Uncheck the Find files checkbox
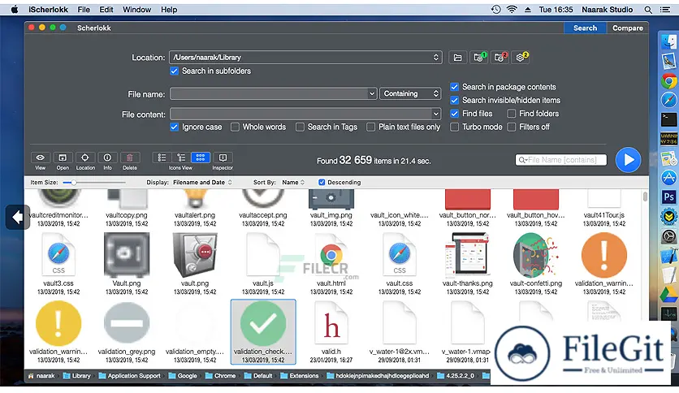Screen dimensions: 679x393 click(x=454, y=114)
